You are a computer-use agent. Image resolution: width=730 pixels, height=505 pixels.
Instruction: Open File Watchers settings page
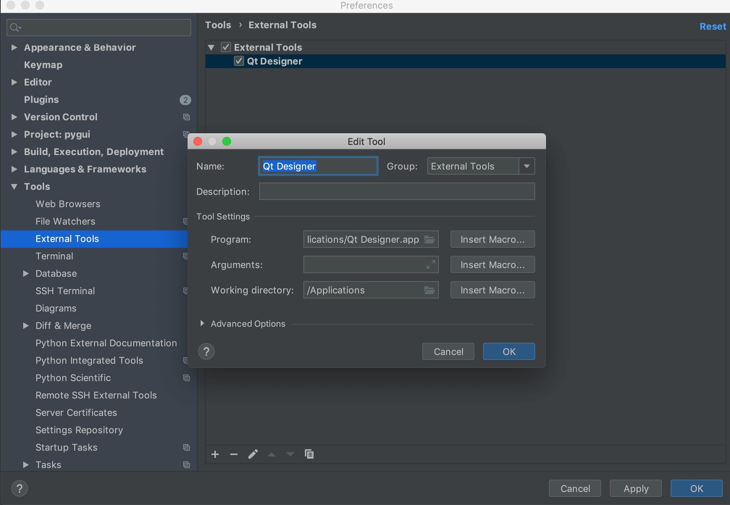[x=65, y=221]
